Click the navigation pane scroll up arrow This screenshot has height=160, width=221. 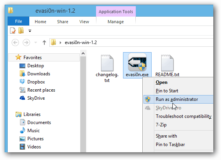click(83, 53)
